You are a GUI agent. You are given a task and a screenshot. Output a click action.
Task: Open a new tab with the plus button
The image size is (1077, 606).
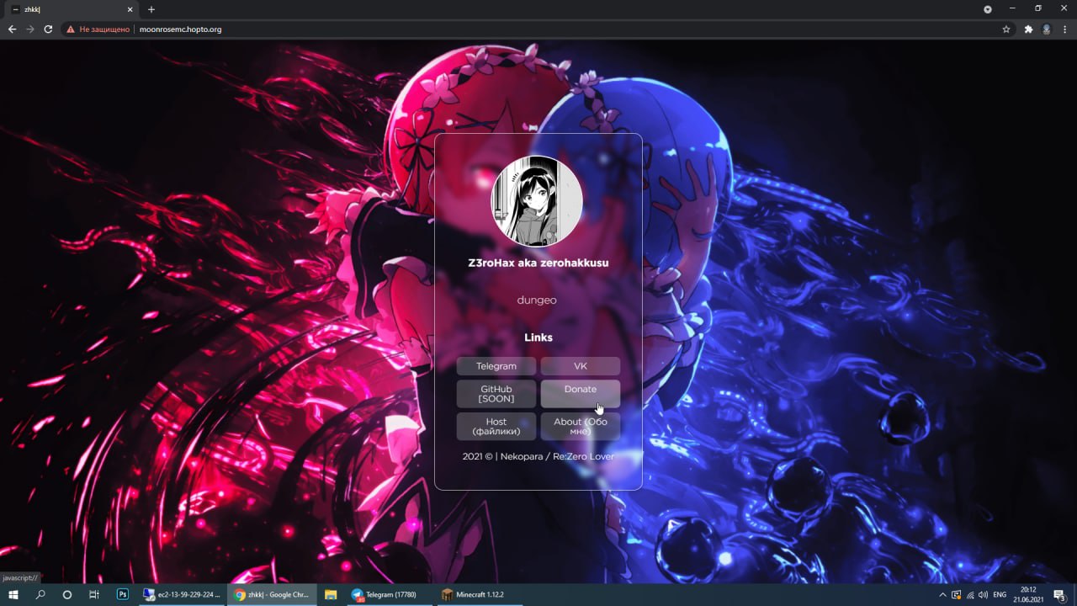(x=151, y=9)
